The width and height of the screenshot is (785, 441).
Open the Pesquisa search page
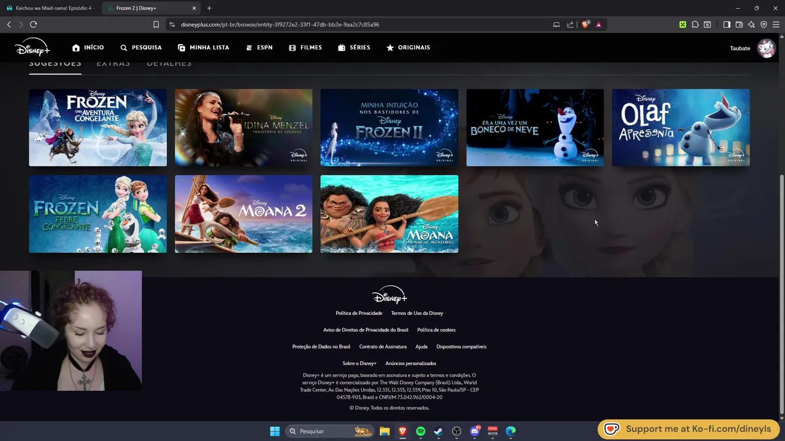141,47
